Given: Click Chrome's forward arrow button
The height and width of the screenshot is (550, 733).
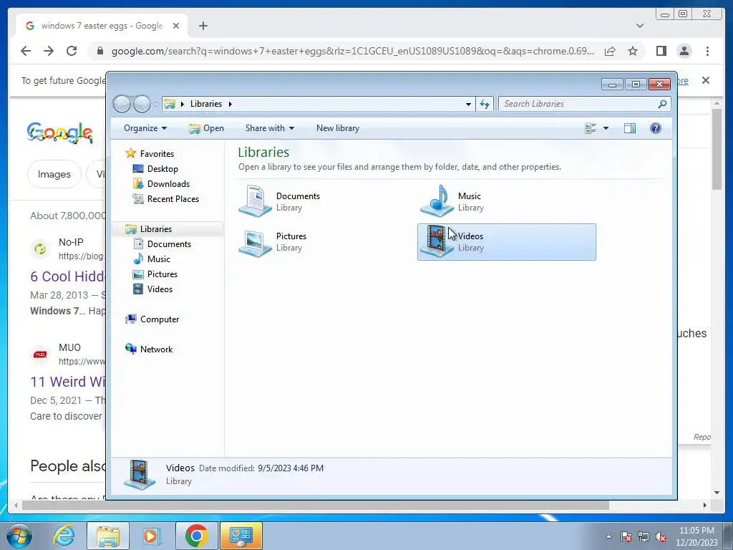Looking at the screenshot, I should [49, 51].
